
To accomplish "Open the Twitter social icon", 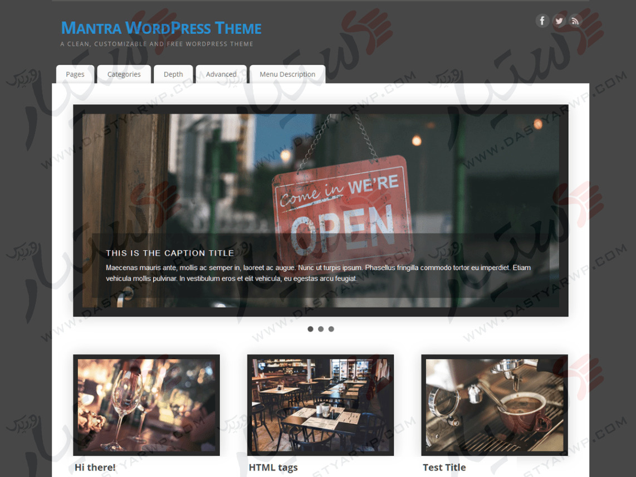I will (559, 21).
